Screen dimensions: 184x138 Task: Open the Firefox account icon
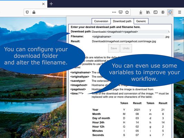tap(163, 12)
